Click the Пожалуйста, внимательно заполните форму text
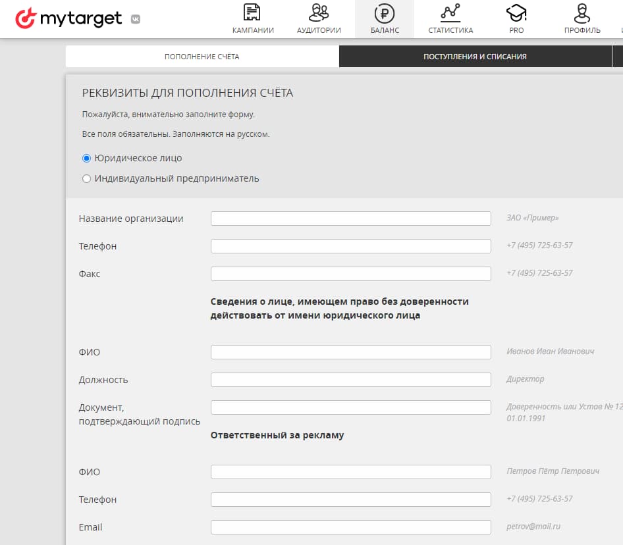Screen dimensions: 623x545 (169, 115)
